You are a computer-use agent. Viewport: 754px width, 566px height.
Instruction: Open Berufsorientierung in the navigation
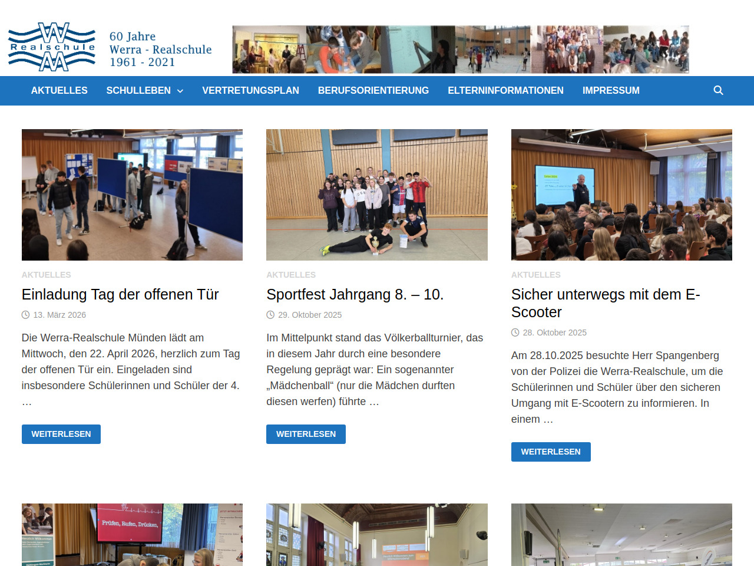(373, 90)
